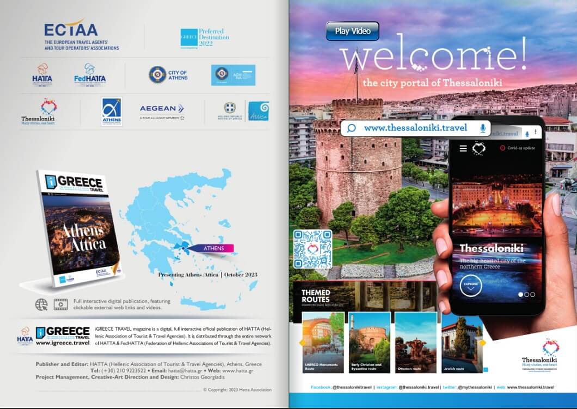Open the hamburger menu on the phone screen
Image resolution: width=577 pixels, height=409 pixels.
coord(463,148)
